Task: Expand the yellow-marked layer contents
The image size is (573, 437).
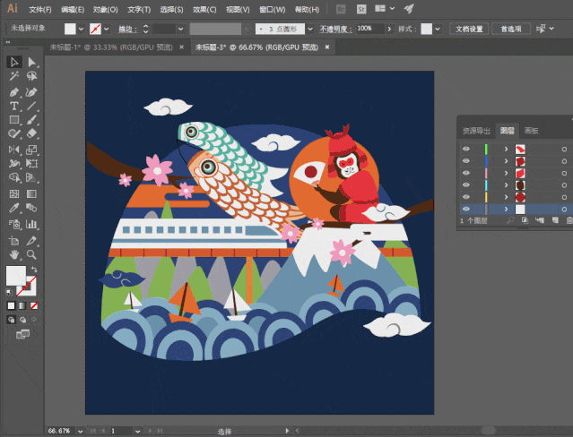Action: click(x=506, y=196)
